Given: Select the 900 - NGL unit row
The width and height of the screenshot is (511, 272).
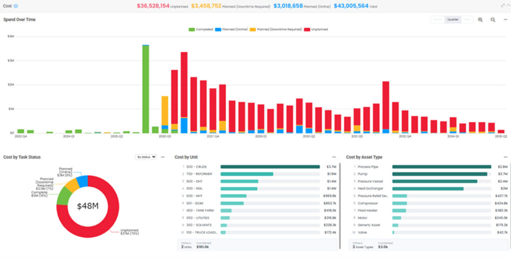Looking at the screenshot, I should (259, 189).
